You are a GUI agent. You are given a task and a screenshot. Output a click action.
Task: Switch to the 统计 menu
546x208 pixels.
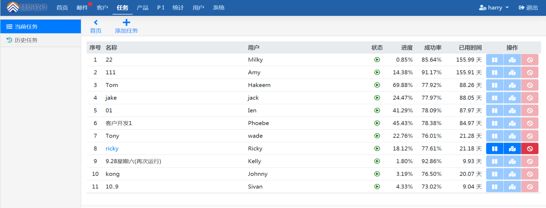(178, 8)
